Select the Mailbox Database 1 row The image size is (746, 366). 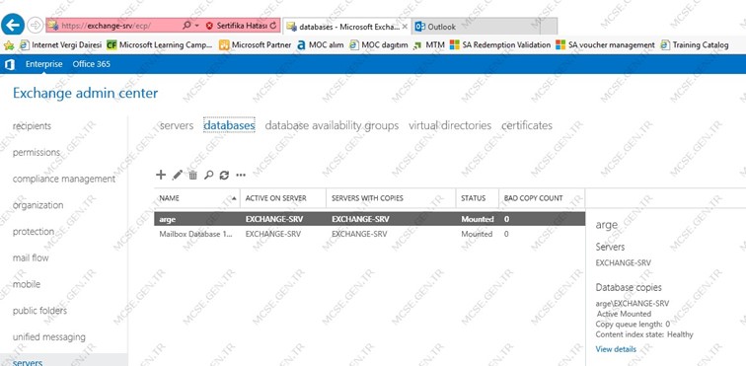pos(370,234)
